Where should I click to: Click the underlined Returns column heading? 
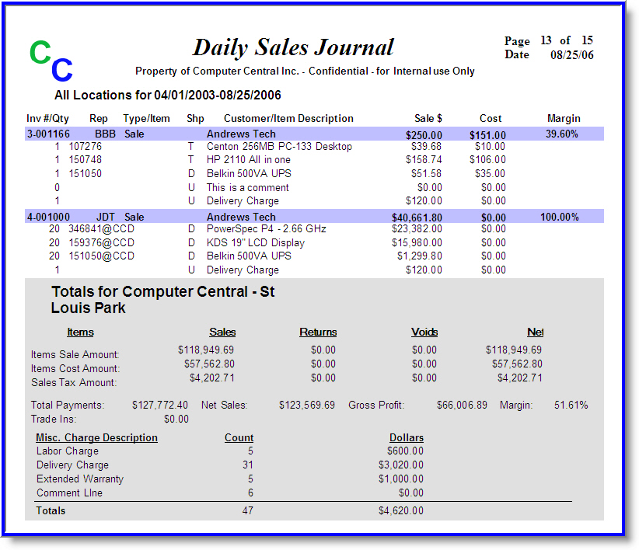(x=318, y=332)
